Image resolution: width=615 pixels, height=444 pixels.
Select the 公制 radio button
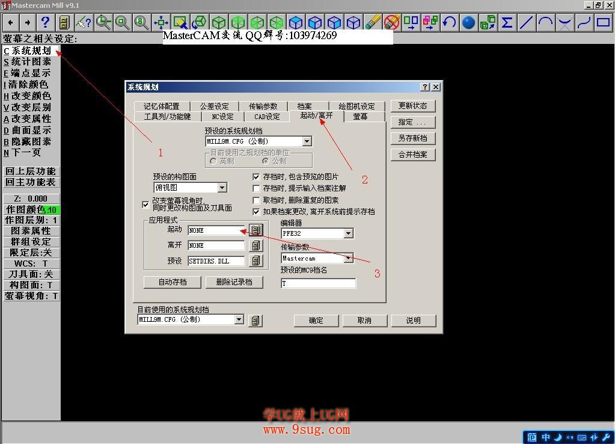[266, 161]
